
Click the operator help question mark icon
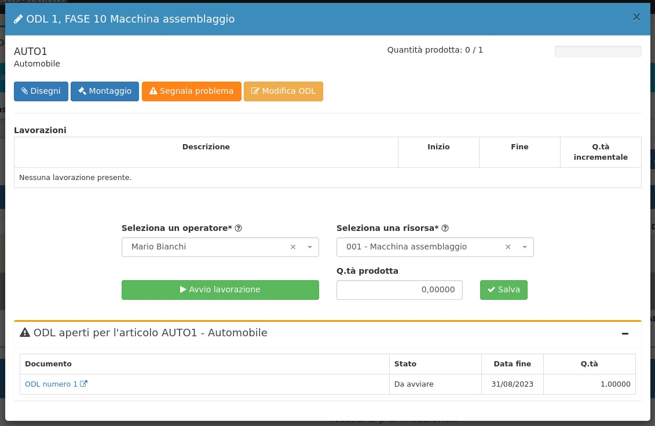(x=238, y=228)
